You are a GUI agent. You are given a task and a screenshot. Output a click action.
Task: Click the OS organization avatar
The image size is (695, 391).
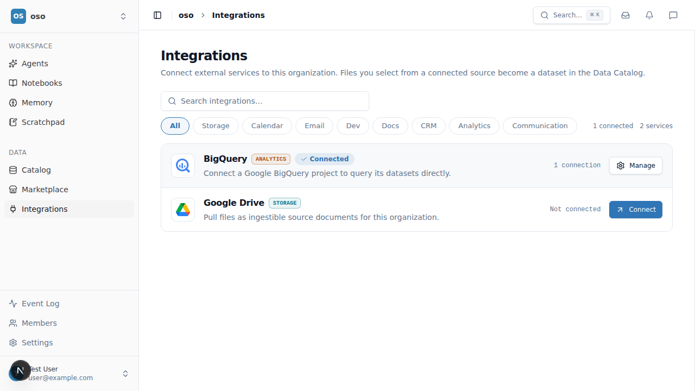18,16
